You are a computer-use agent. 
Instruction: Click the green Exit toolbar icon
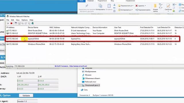tap(32, 23)
